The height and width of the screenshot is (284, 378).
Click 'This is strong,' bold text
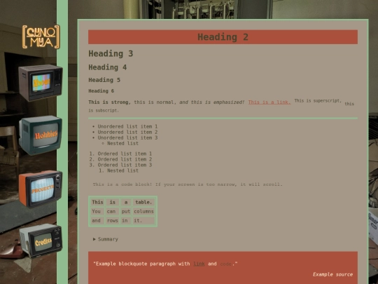coord(109,102)
